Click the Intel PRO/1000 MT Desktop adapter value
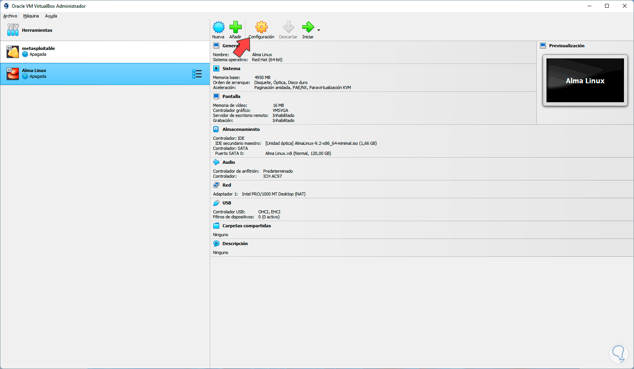Image resolution: width=634 pixels, height=369 pixels. pyautogui.click(x=274, y=194)
